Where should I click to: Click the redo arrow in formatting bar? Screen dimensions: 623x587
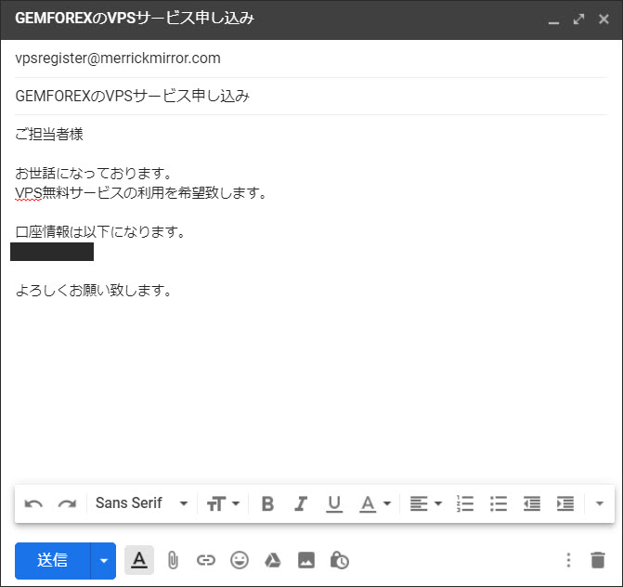[x=67, y=504]
